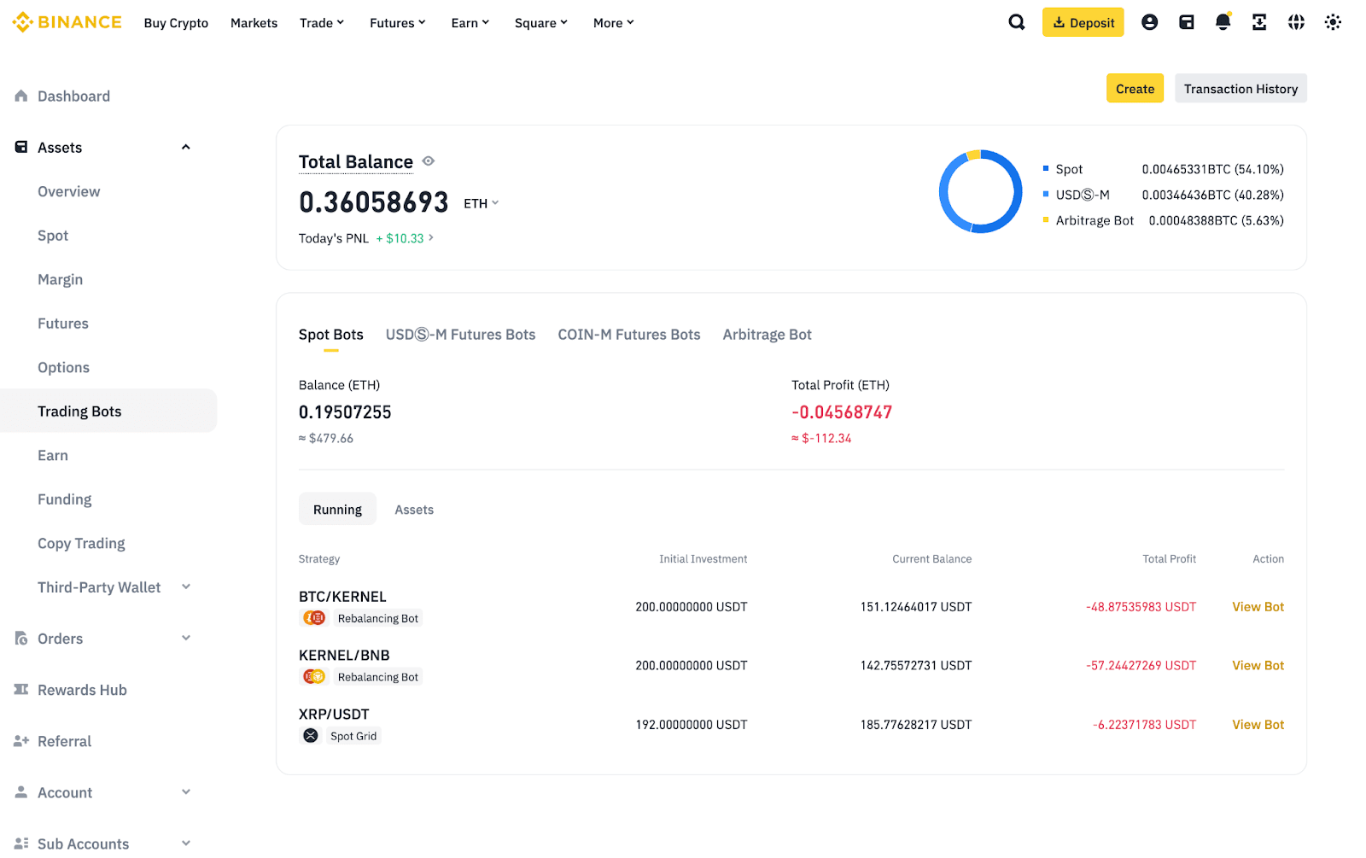Toggle the theme sun icon

click(x=1333, y=22)
